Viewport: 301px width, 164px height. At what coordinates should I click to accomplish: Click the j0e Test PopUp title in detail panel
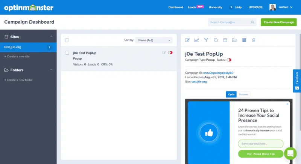[204, 54]
